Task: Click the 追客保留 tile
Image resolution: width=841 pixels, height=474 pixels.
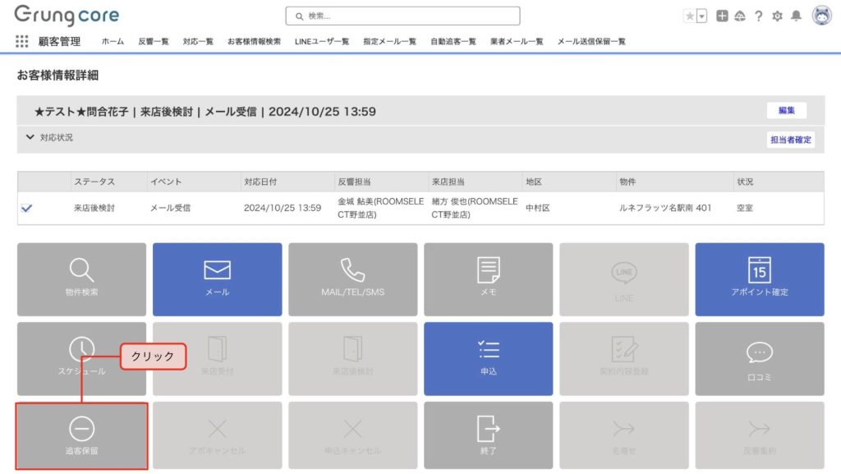Action: 81,435
